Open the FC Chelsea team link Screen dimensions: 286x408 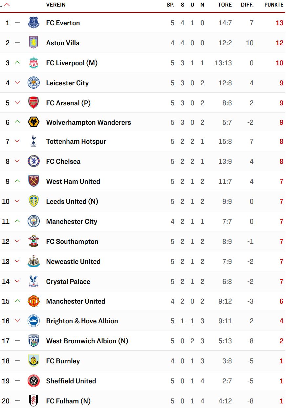(63, 161)
